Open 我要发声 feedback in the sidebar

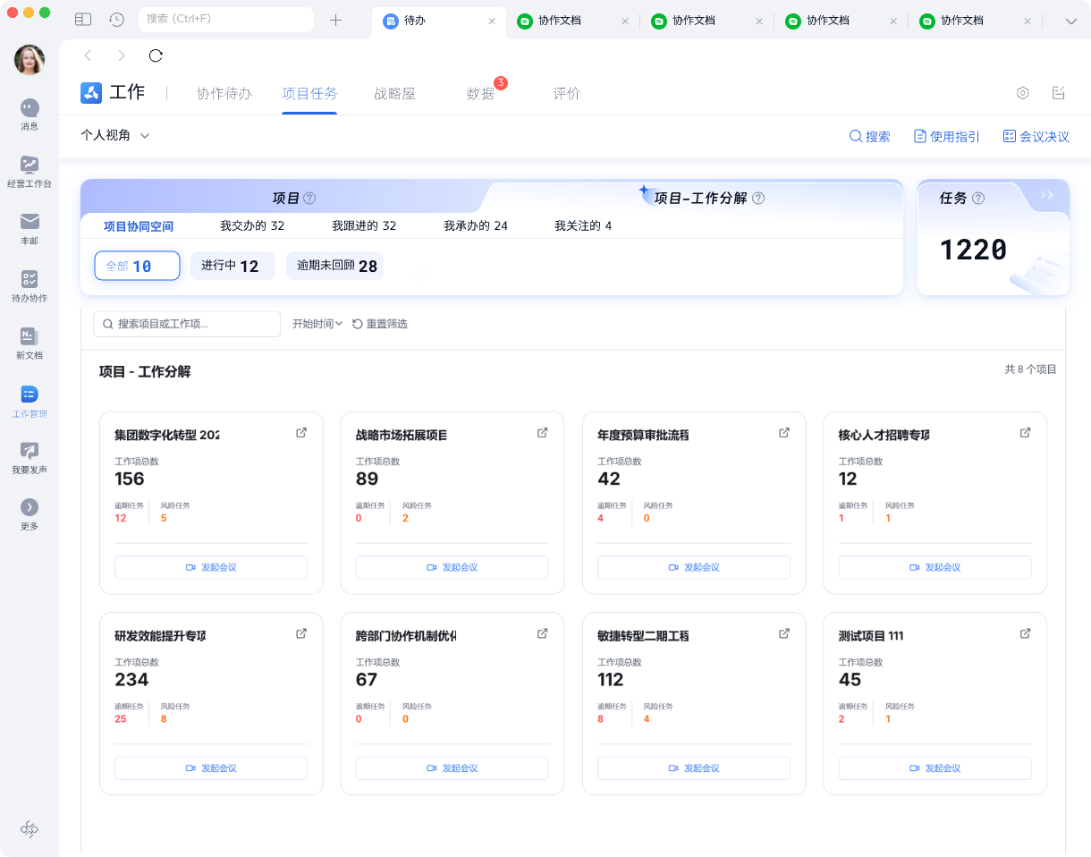(x=29, y=456)
